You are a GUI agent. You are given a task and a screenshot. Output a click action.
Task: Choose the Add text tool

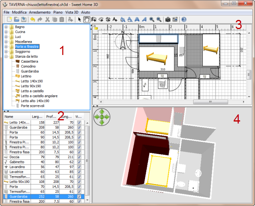tap(115, 19)
